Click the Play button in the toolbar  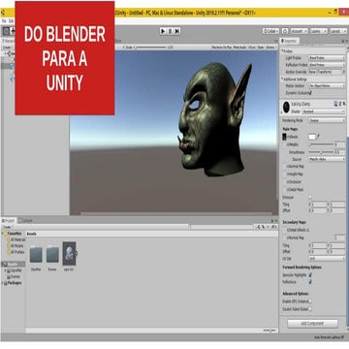[x=163, y=31]
